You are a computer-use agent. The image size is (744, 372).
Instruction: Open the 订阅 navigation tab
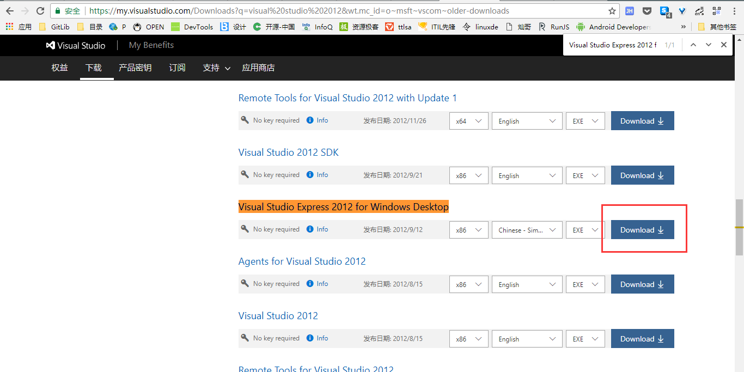click(x=177, y=68)
